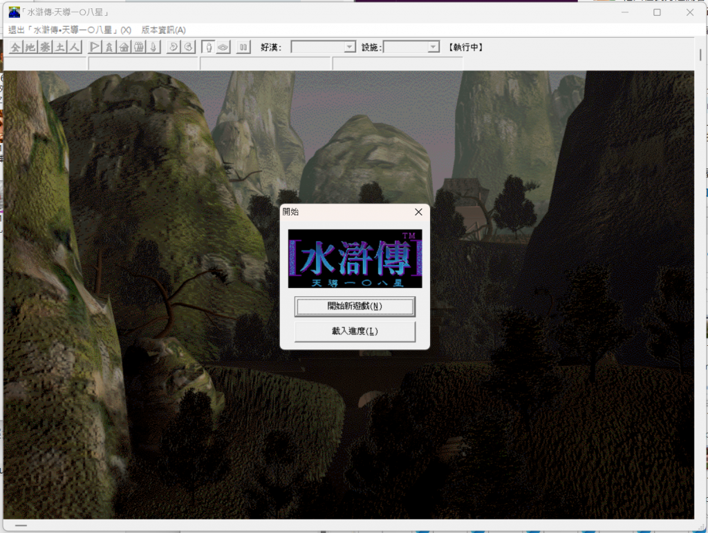Click the app icon in title bar
The width and height of the screenshot is (708, 533).
[x=15, y=12]
